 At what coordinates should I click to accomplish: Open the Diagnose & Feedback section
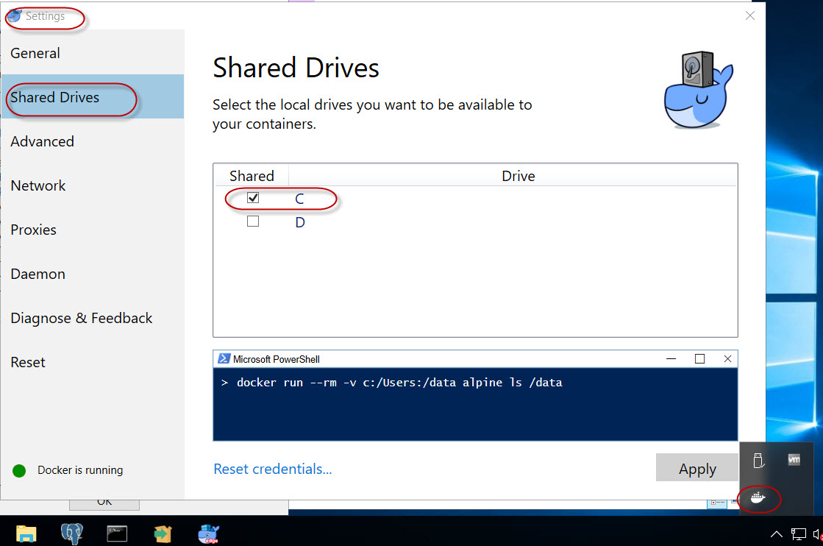[82, 318]
